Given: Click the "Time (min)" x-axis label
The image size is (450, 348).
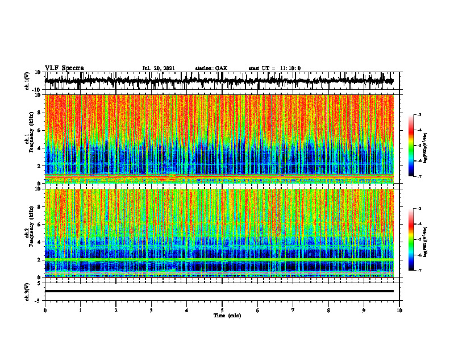Looking at the screenshot, I should tap(227, 316).
